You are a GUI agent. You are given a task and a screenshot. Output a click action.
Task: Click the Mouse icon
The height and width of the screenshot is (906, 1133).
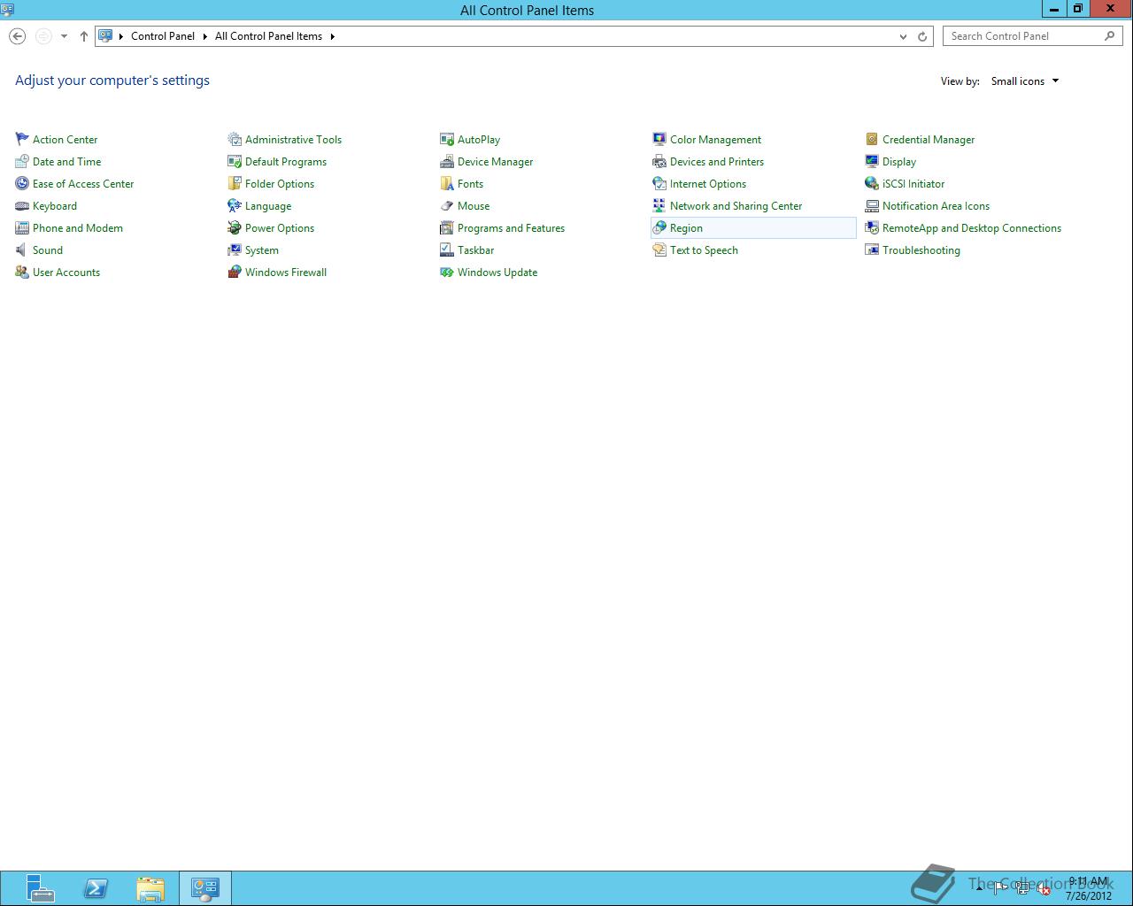point(447,205)
